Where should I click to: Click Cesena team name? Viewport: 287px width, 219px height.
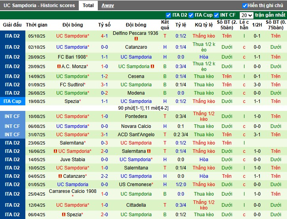point(136,76)
